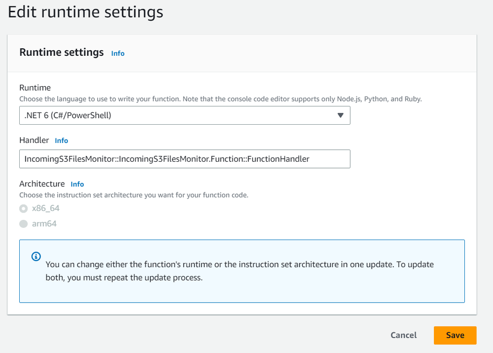Viewport: 493px width, 353px height.
Task: Click the Handler input field
Action: pos(185,159)
